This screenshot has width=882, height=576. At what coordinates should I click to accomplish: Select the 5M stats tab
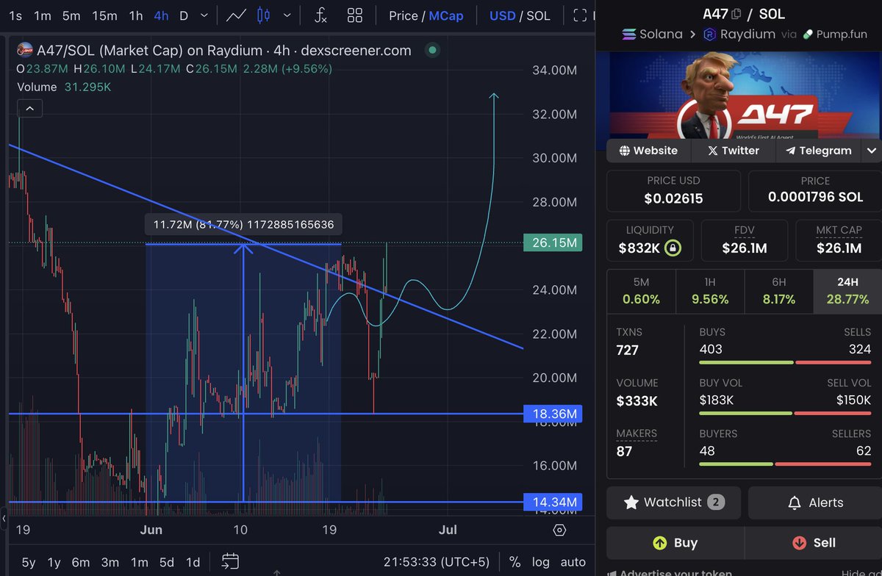(x=641, y=291)
